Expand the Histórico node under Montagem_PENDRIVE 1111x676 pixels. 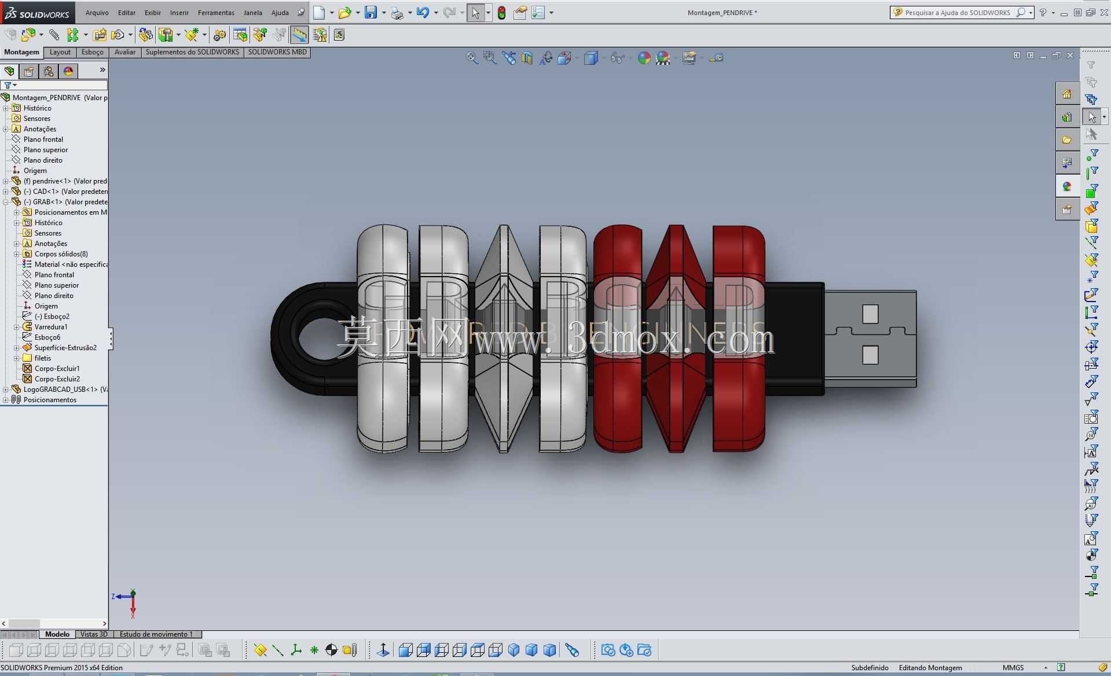click(5, 108)
